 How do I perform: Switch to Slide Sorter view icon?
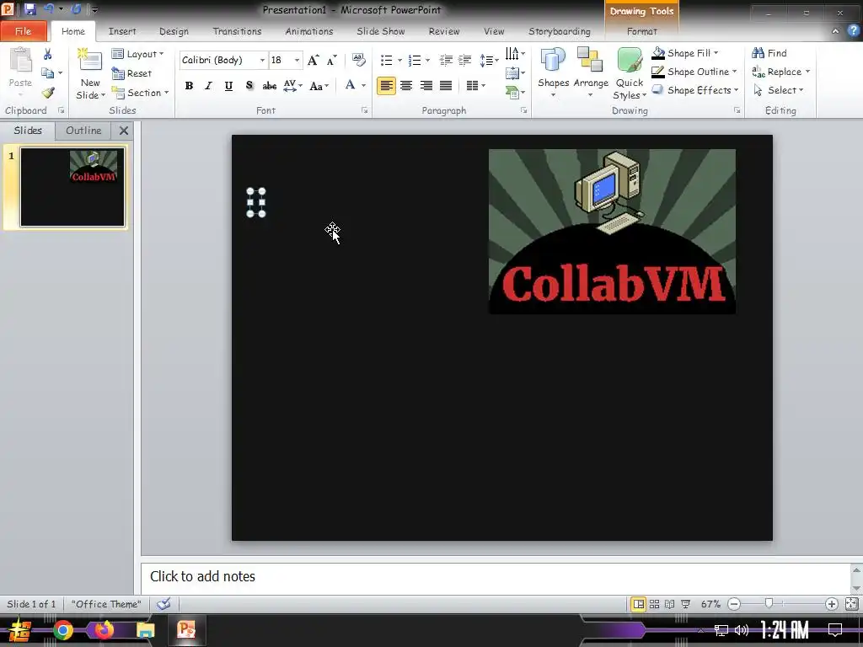pos(654,604)
